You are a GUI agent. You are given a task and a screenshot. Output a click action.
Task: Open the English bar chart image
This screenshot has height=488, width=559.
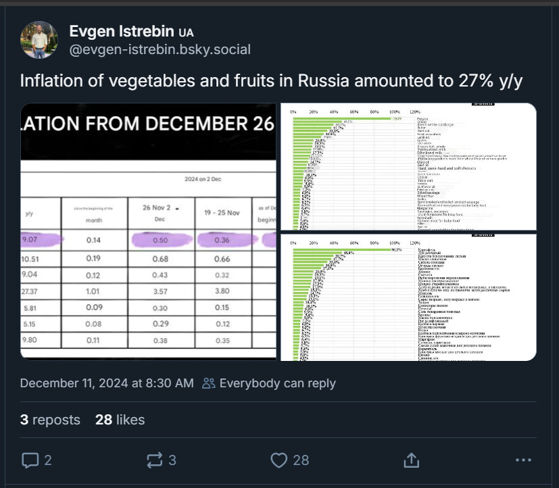[408, 166]
